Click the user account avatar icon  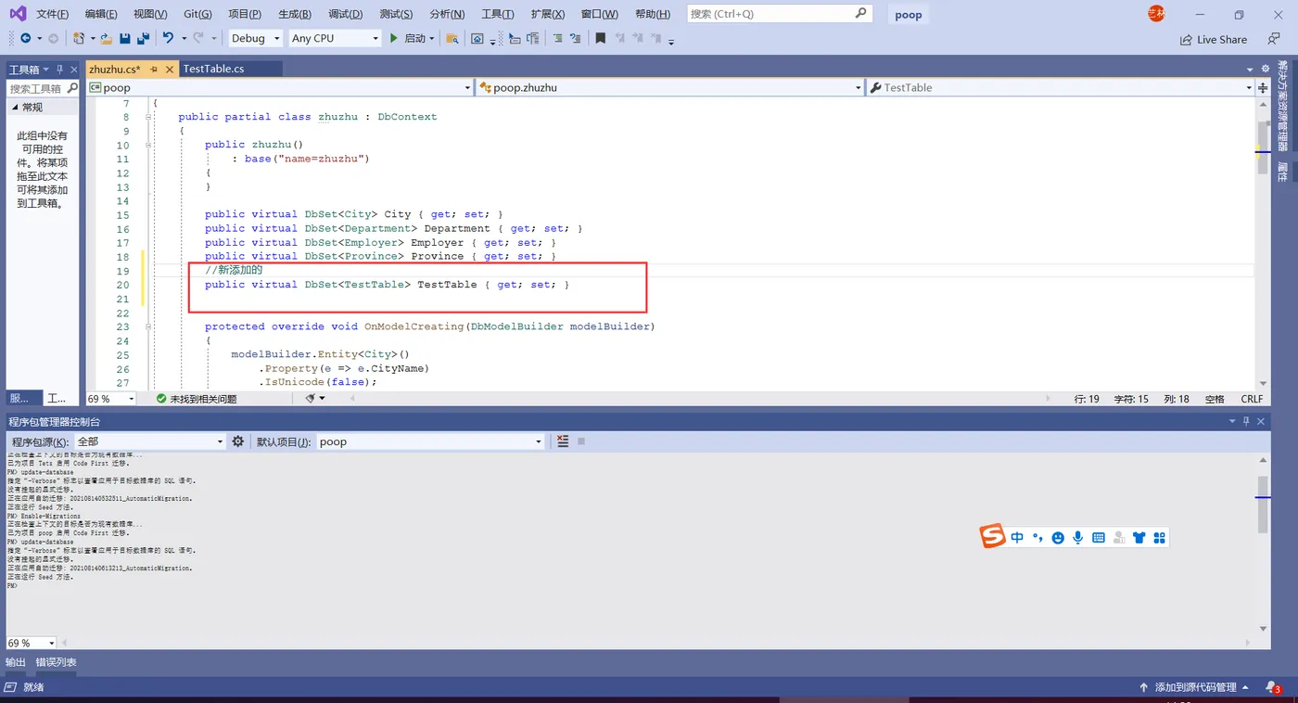(1155, 13)
